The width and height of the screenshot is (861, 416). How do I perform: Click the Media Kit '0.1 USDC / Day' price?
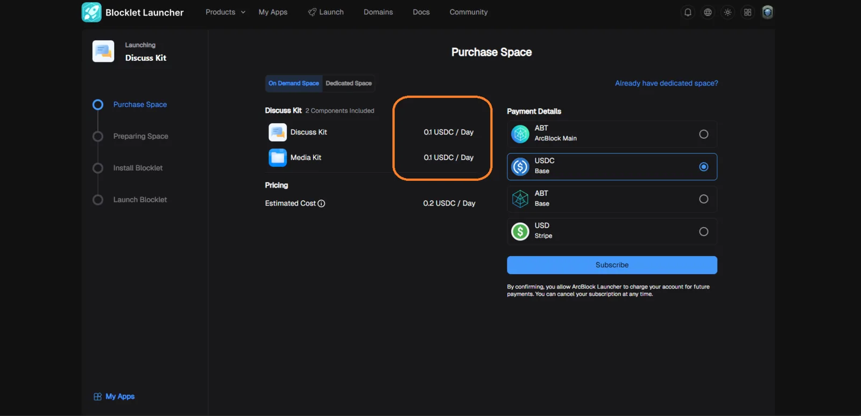(448, 158)
